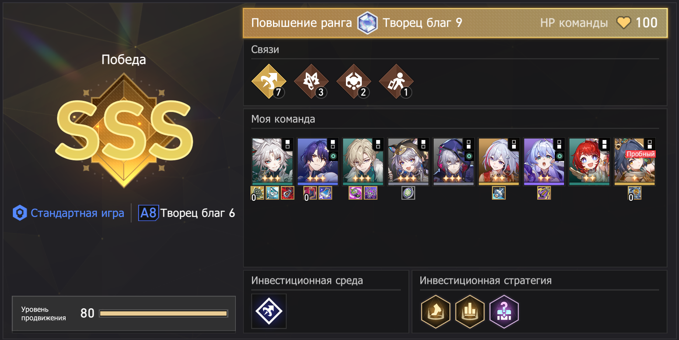This screenshot has height=340, width=679.
Task: Select the running figure bond icon
Action: point(396,81)
